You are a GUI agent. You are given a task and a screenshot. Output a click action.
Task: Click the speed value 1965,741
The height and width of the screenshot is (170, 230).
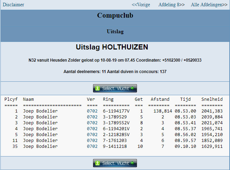tap(212, 128)
